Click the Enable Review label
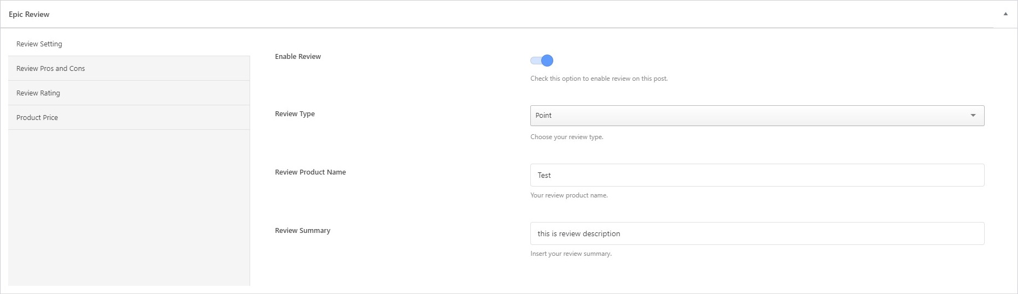The height and width of the screenshot is (294, 1018). click(x=298, y=56)
